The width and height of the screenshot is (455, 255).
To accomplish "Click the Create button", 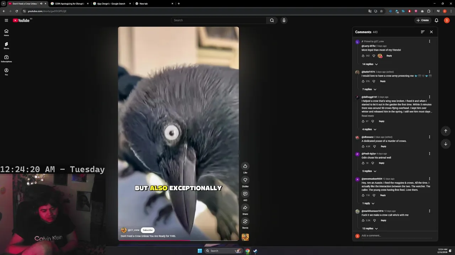I will pyautogui.click(x=423, y=20).
